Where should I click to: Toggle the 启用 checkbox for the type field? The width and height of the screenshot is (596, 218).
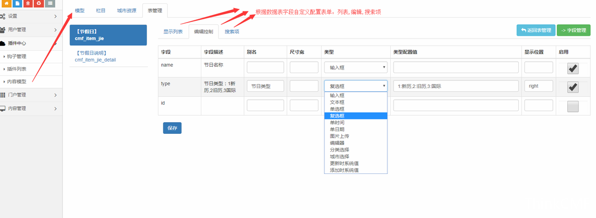click(573, 87)
